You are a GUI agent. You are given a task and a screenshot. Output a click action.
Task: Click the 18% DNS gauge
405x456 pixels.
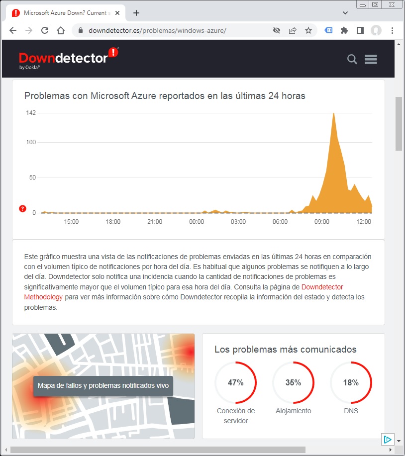coord(351,382)
